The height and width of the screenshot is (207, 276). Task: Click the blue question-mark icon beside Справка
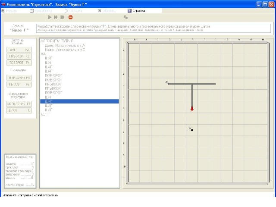click(129, 11)
